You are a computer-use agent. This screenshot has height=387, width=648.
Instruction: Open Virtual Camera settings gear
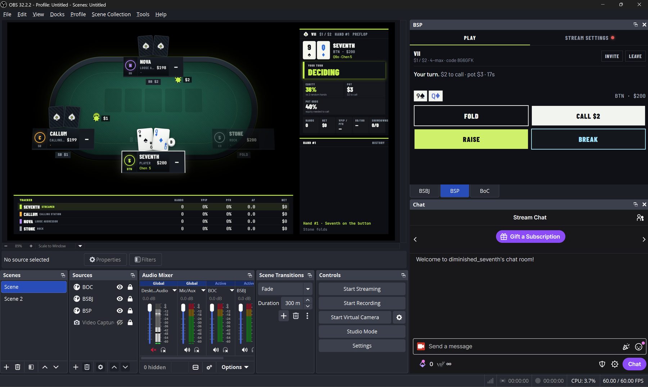pyautogui.click(x=399, y=317)
